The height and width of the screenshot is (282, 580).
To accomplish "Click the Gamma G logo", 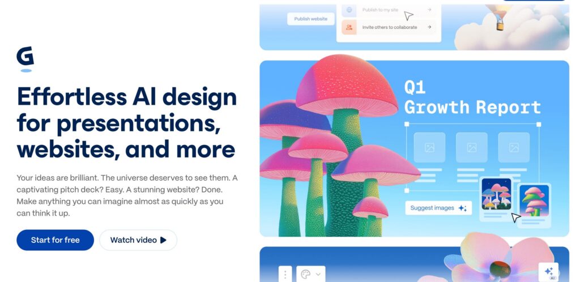I will 25,59.
